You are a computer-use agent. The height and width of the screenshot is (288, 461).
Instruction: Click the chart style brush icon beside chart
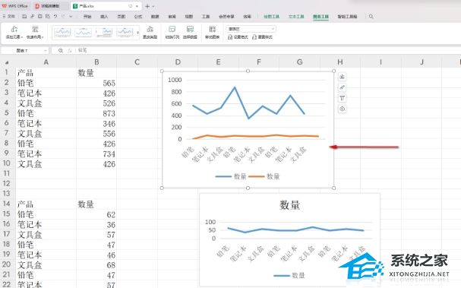[342, 87]
